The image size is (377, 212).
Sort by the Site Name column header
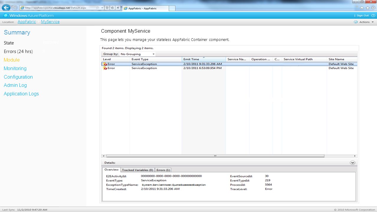click(342, 59)
